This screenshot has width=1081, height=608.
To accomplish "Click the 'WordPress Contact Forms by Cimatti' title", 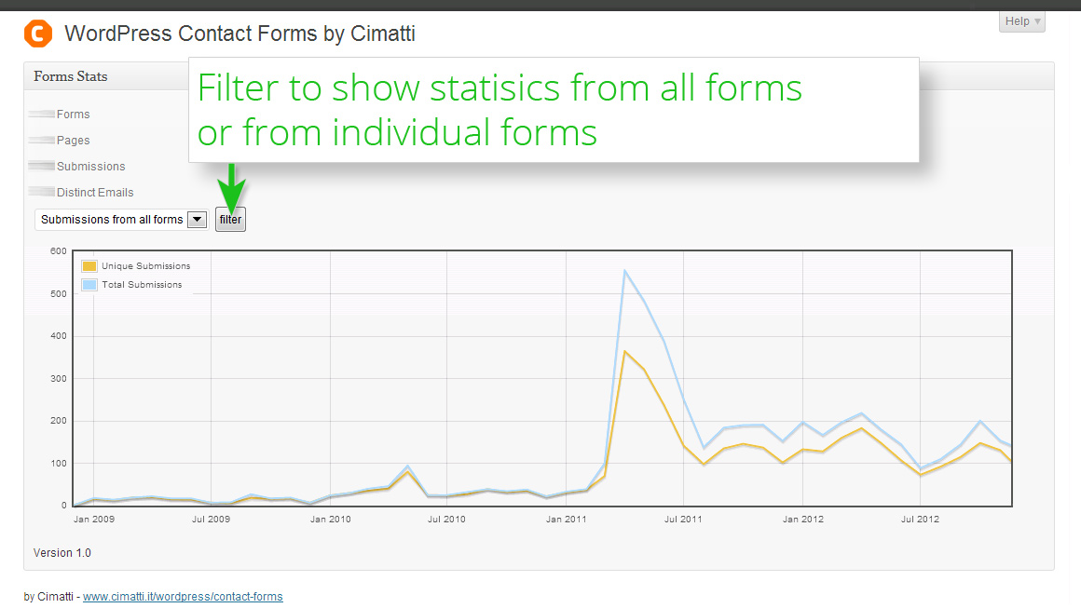I will tap(239, 34).
